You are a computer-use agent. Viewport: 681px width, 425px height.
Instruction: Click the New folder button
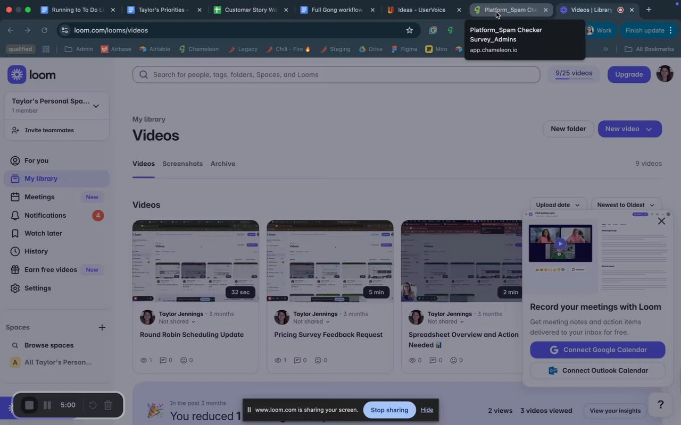pyautogui.click(x=568, y=129)
